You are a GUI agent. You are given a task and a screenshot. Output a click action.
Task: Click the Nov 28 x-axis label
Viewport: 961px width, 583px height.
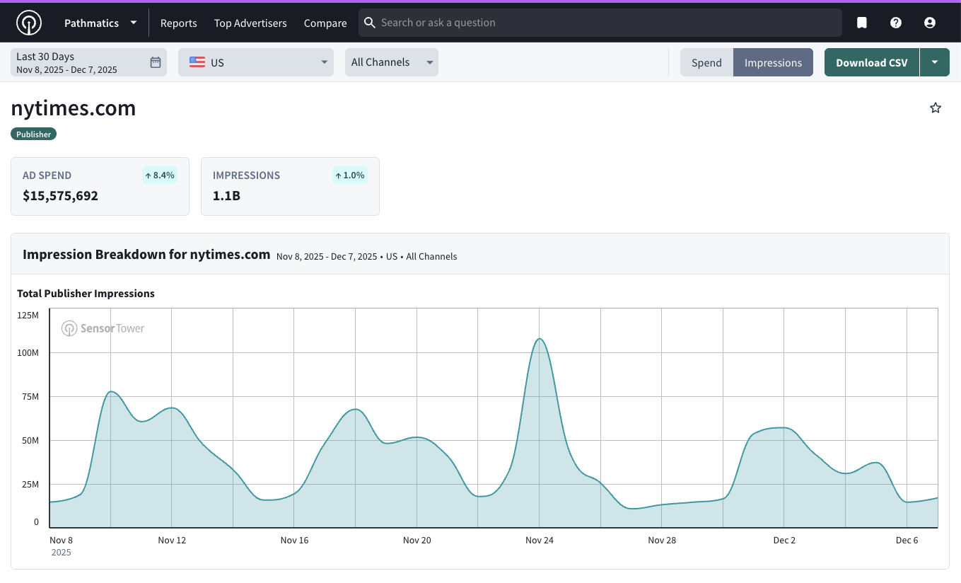pos(662,540)
